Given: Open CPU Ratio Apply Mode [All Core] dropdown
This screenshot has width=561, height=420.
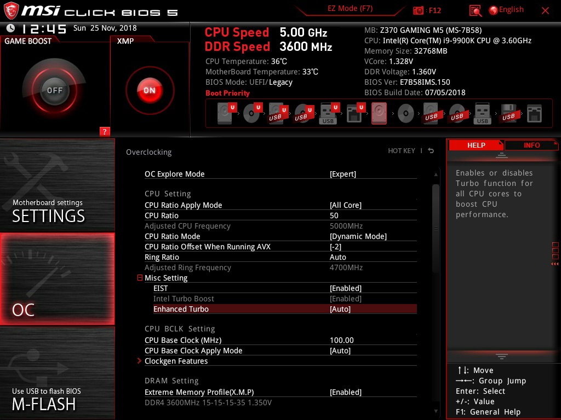Looking at the screenshot, I should point(345,205).
